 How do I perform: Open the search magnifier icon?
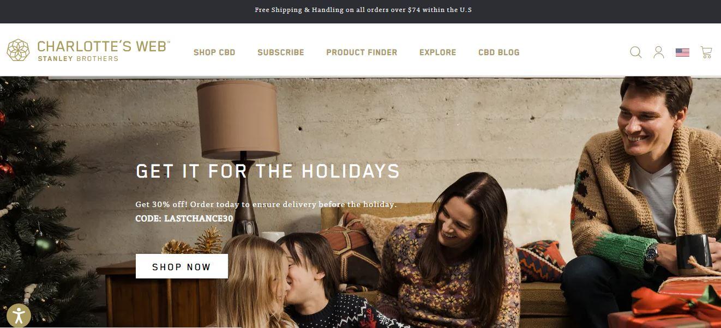click(636, 52)
